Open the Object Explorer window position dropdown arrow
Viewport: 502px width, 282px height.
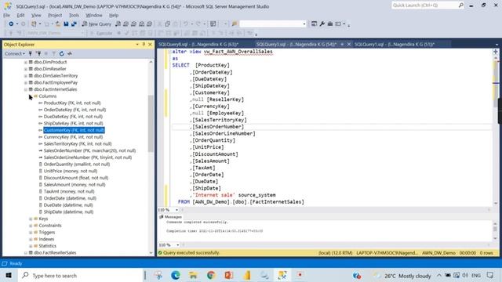click(x=137, y=45)
